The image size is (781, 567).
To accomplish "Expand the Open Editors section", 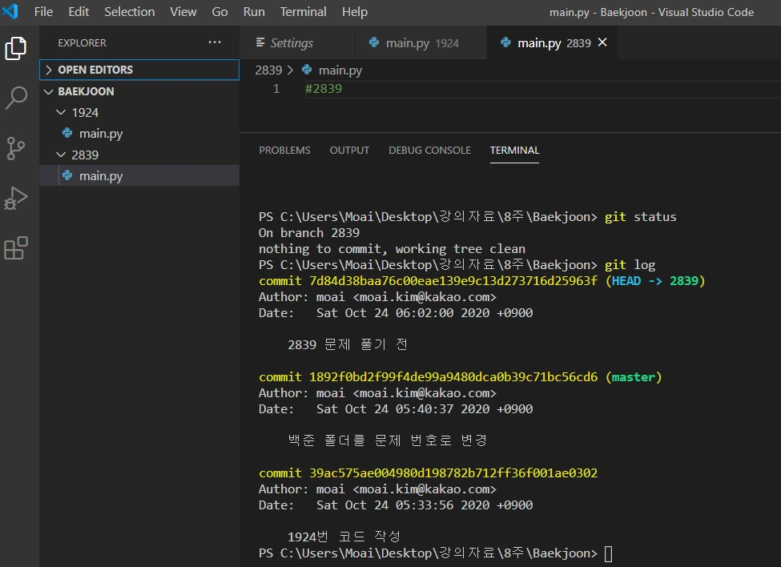I will (x=95, y=70).
